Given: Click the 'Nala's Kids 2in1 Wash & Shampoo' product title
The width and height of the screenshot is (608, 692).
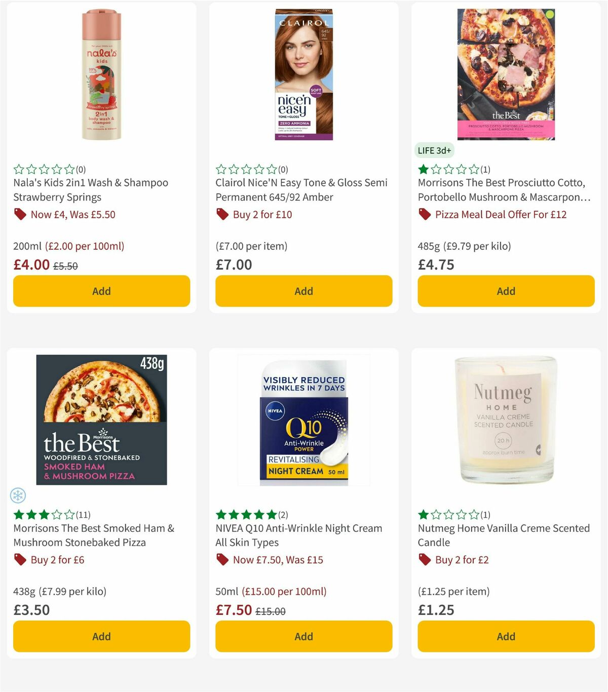Looking at the screenshot, I should click(x=90, y=190).
